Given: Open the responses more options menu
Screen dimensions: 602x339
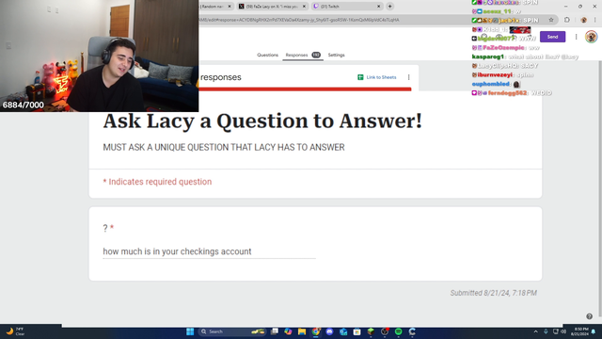Looking at the screenshot, I should (409, 77).
